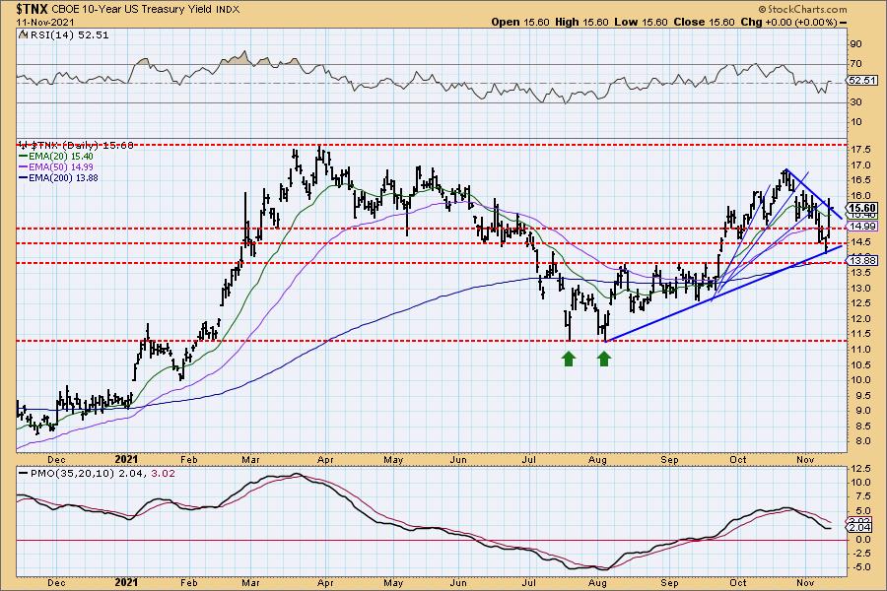Select the 16.5 price axis label

(x=859, y=180)
